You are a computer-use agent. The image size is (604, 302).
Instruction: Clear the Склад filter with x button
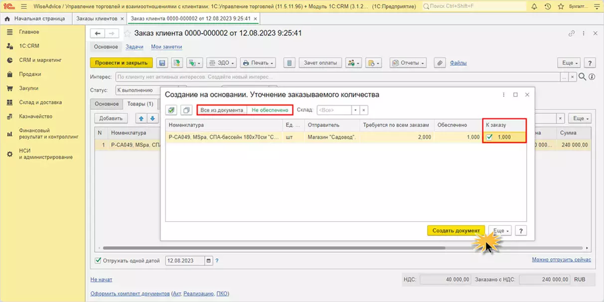[364, 110]
